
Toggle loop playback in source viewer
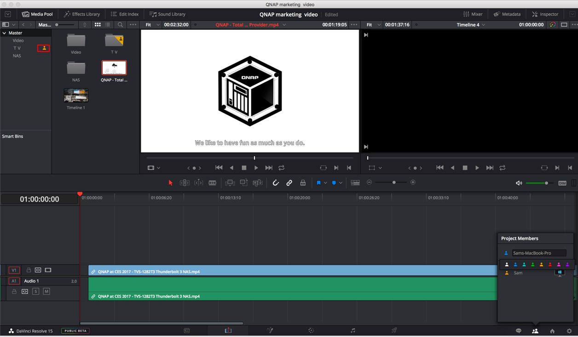coord(282,168)
